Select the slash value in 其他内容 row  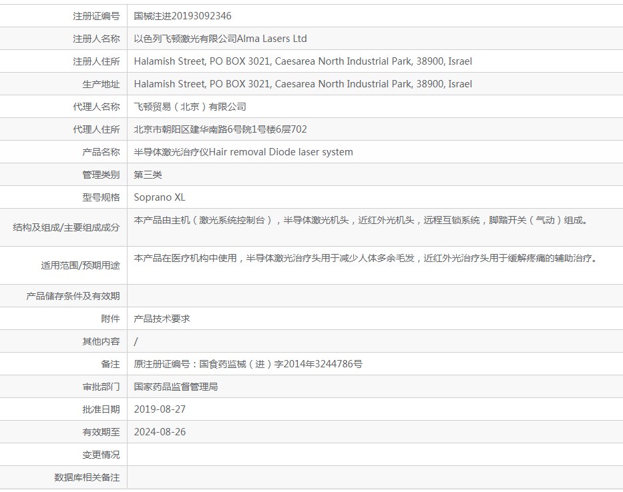coord(136,341)
